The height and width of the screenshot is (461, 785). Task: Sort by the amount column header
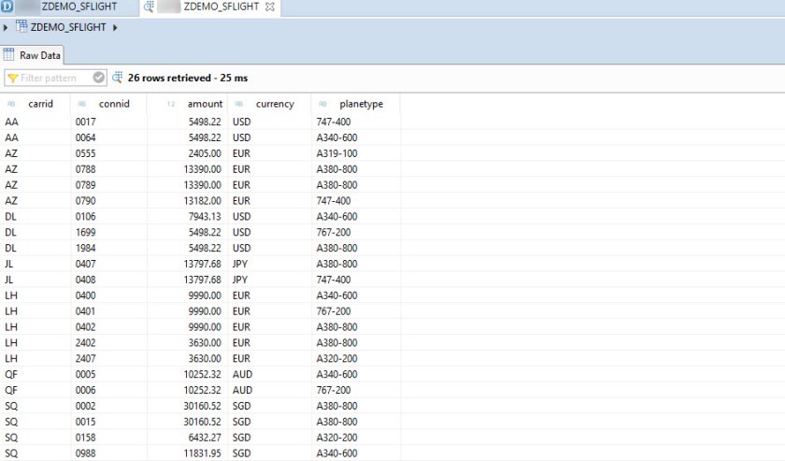[205, 104]
